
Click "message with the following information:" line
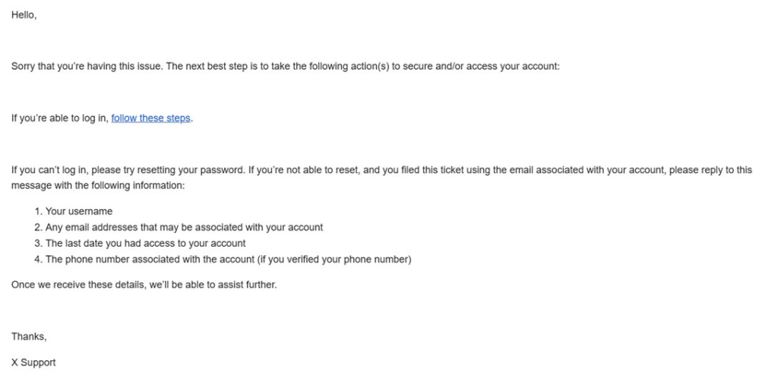coord(98,185)
